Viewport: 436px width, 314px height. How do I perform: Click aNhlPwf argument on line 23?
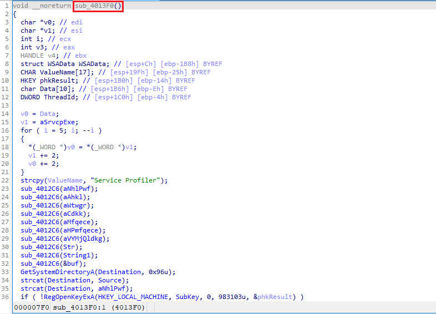click(x=77, y=189)
